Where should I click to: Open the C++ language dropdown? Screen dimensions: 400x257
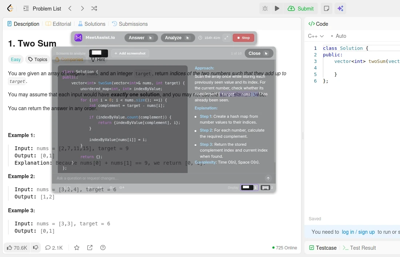(316, 36)
